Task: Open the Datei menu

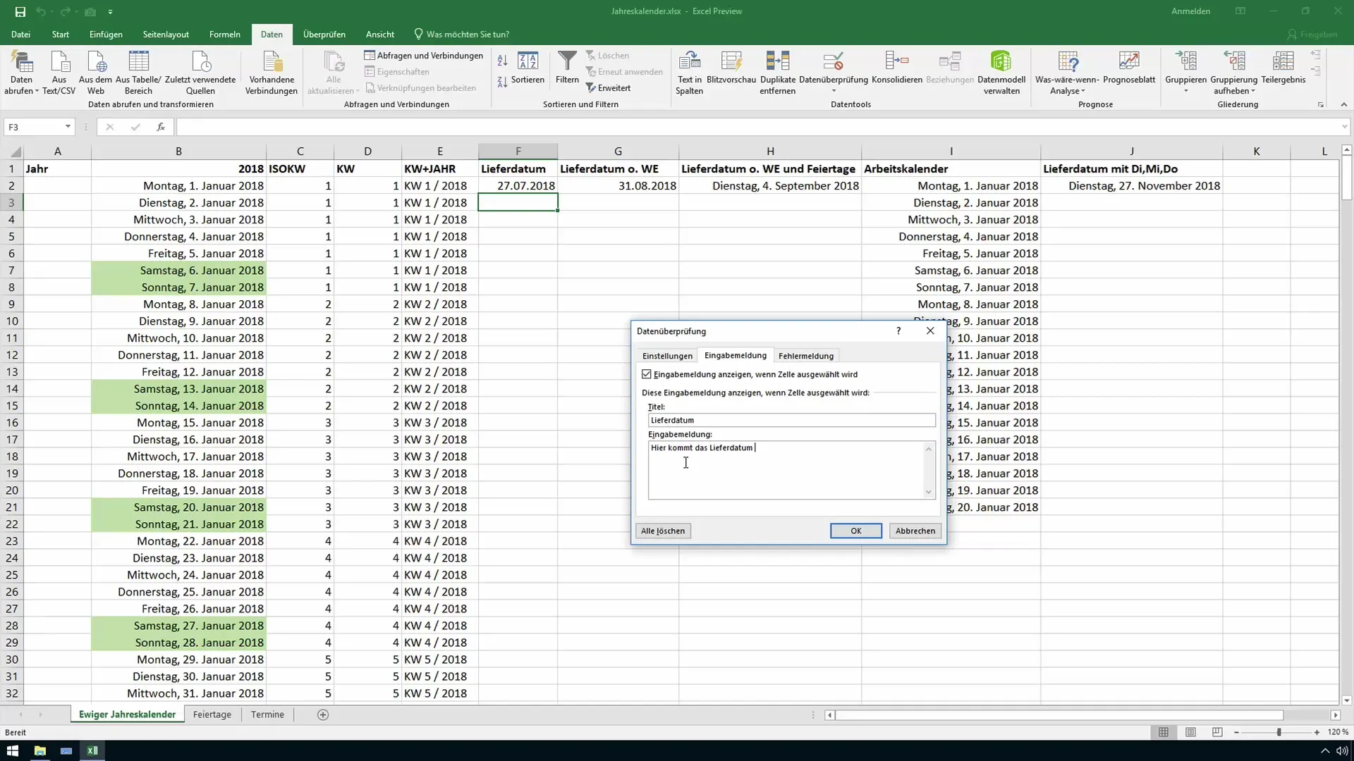Action: point(20,34)
